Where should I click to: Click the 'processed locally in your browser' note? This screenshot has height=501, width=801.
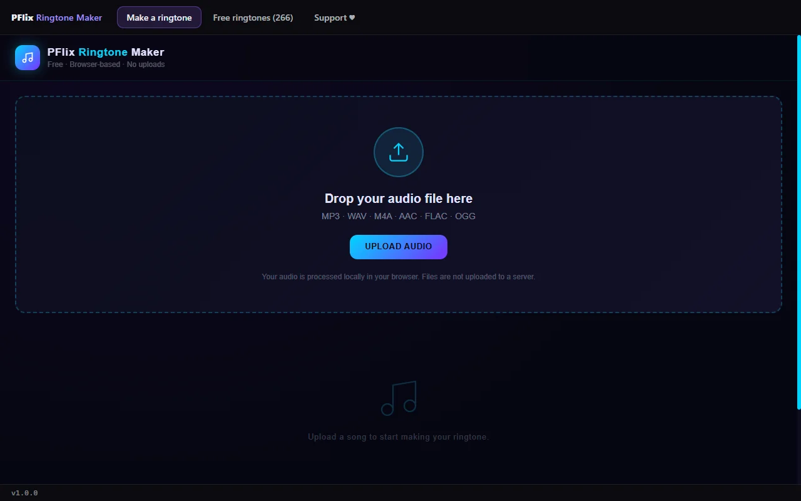pos(399,276)
